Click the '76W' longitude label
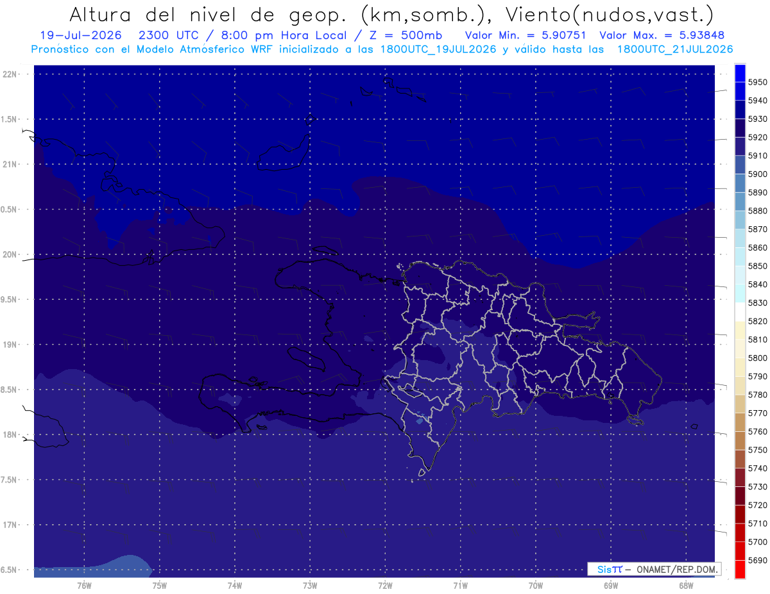Viewport: 770px width, 594px height. tap(84, 585)
